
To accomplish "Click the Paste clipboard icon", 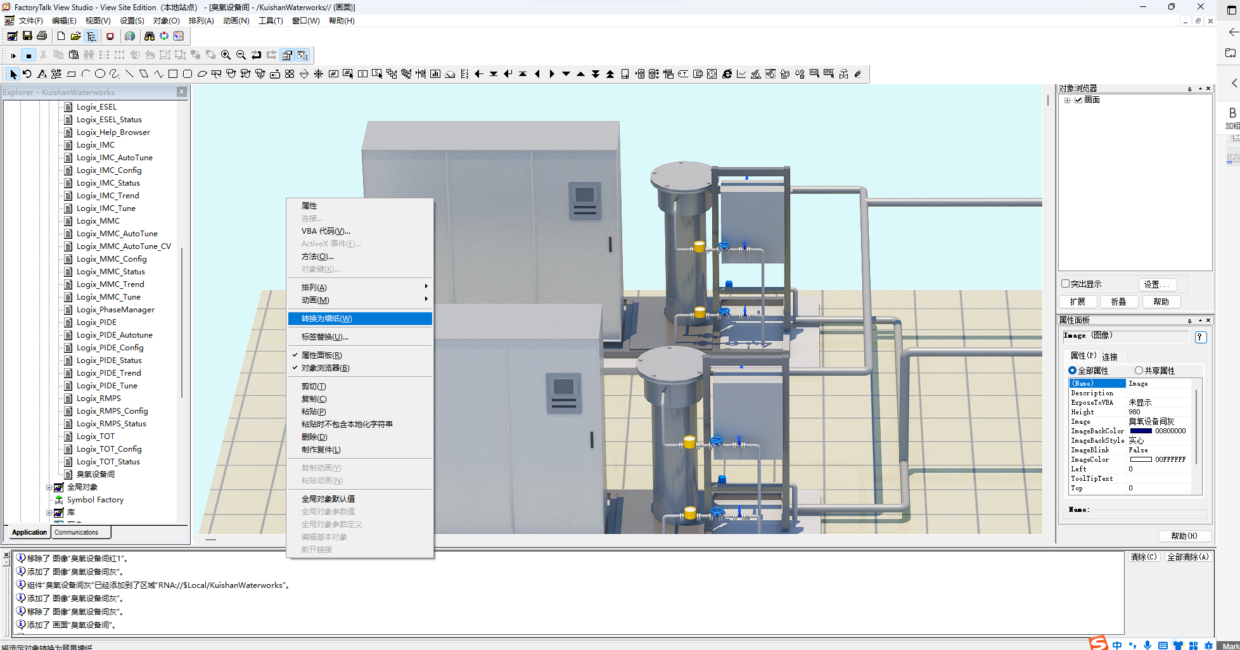I will coord(74,55).
